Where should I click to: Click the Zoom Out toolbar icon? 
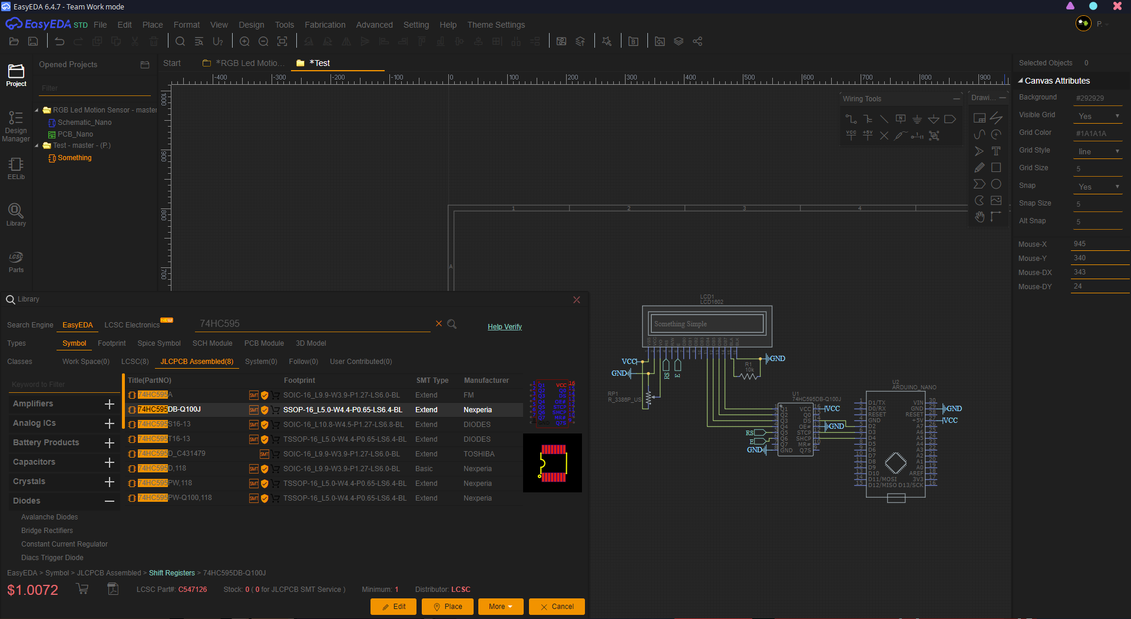[263, 41]
